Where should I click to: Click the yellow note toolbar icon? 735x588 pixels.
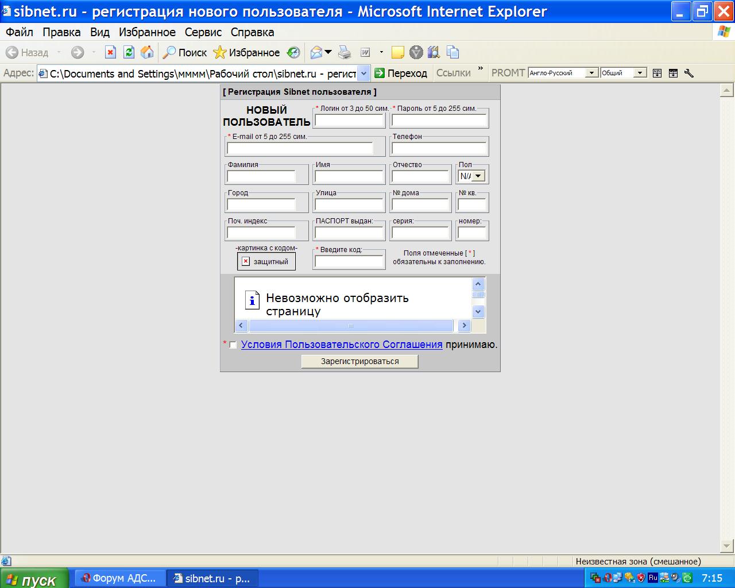coord(397,52)
